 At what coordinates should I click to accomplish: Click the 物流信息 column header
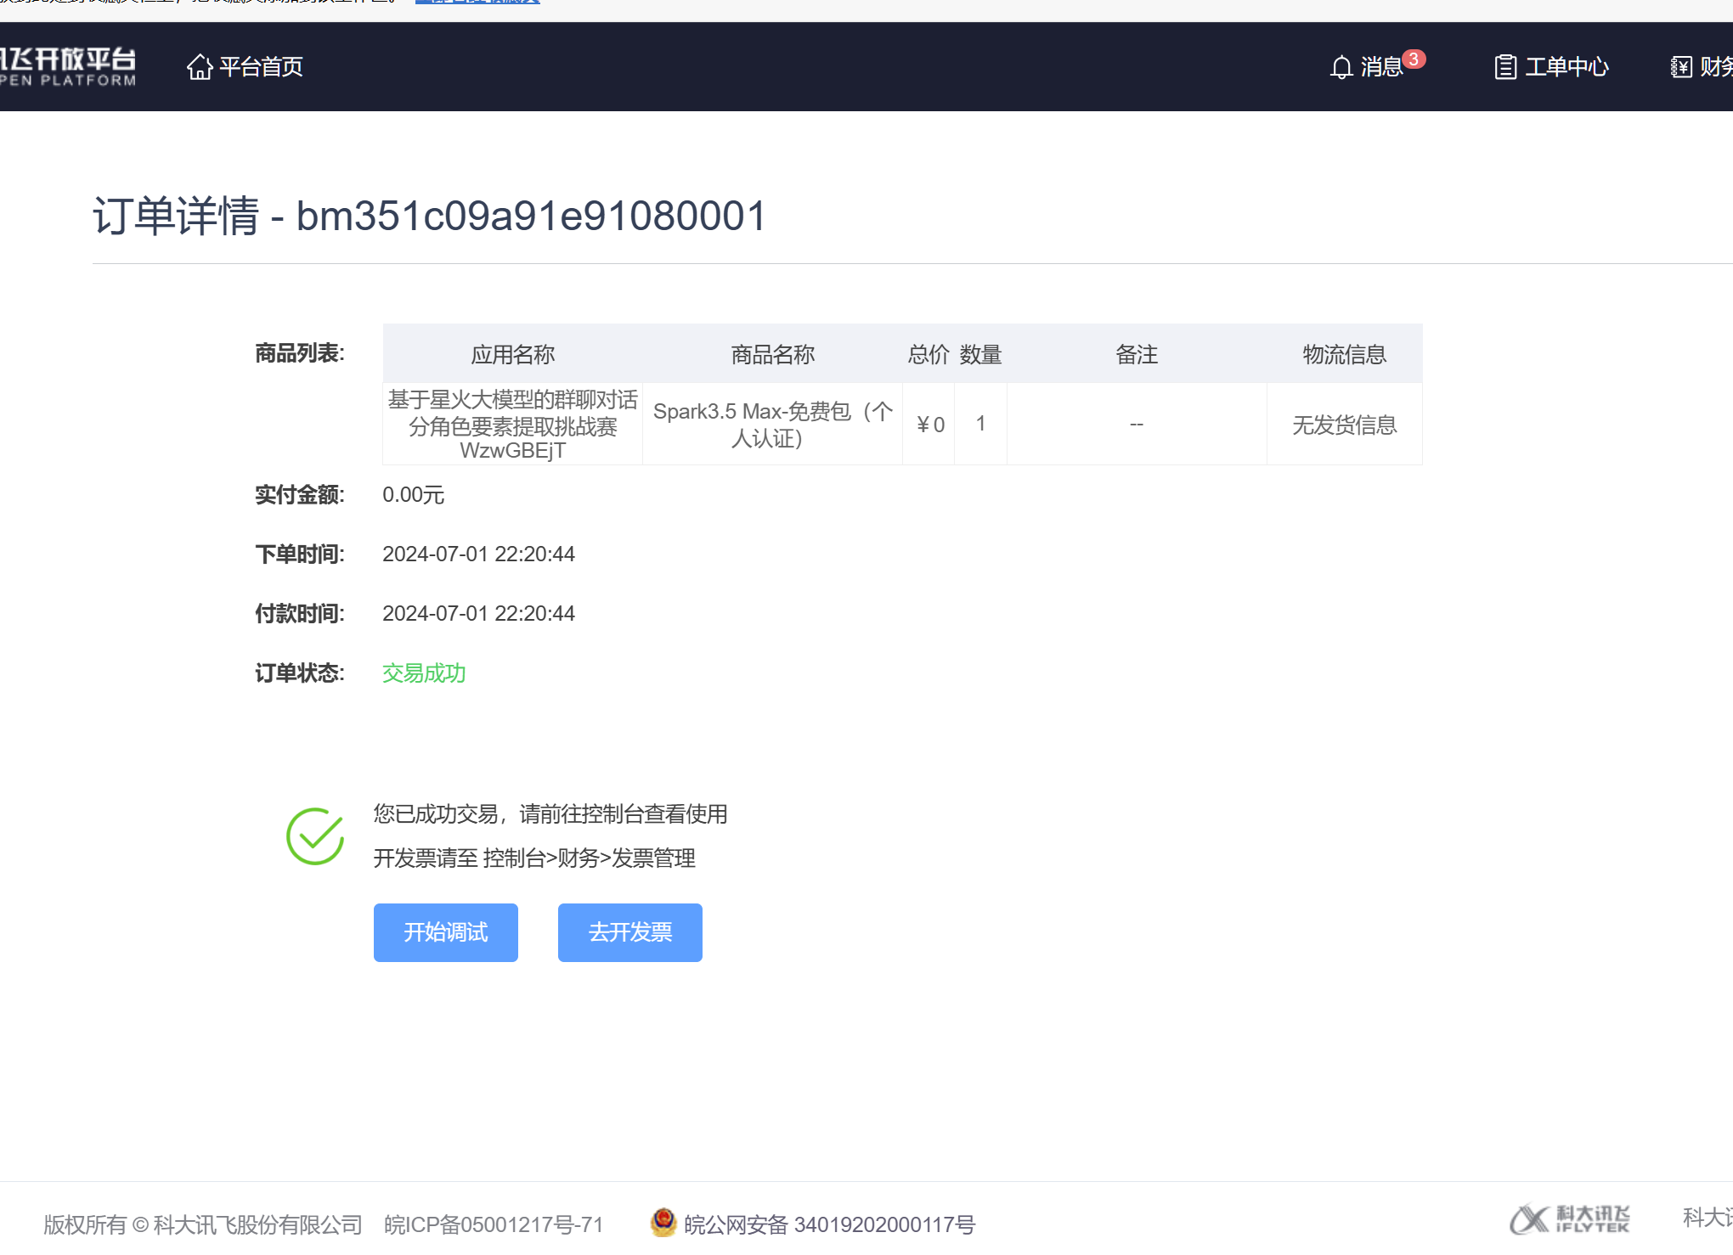[1345, 354]
